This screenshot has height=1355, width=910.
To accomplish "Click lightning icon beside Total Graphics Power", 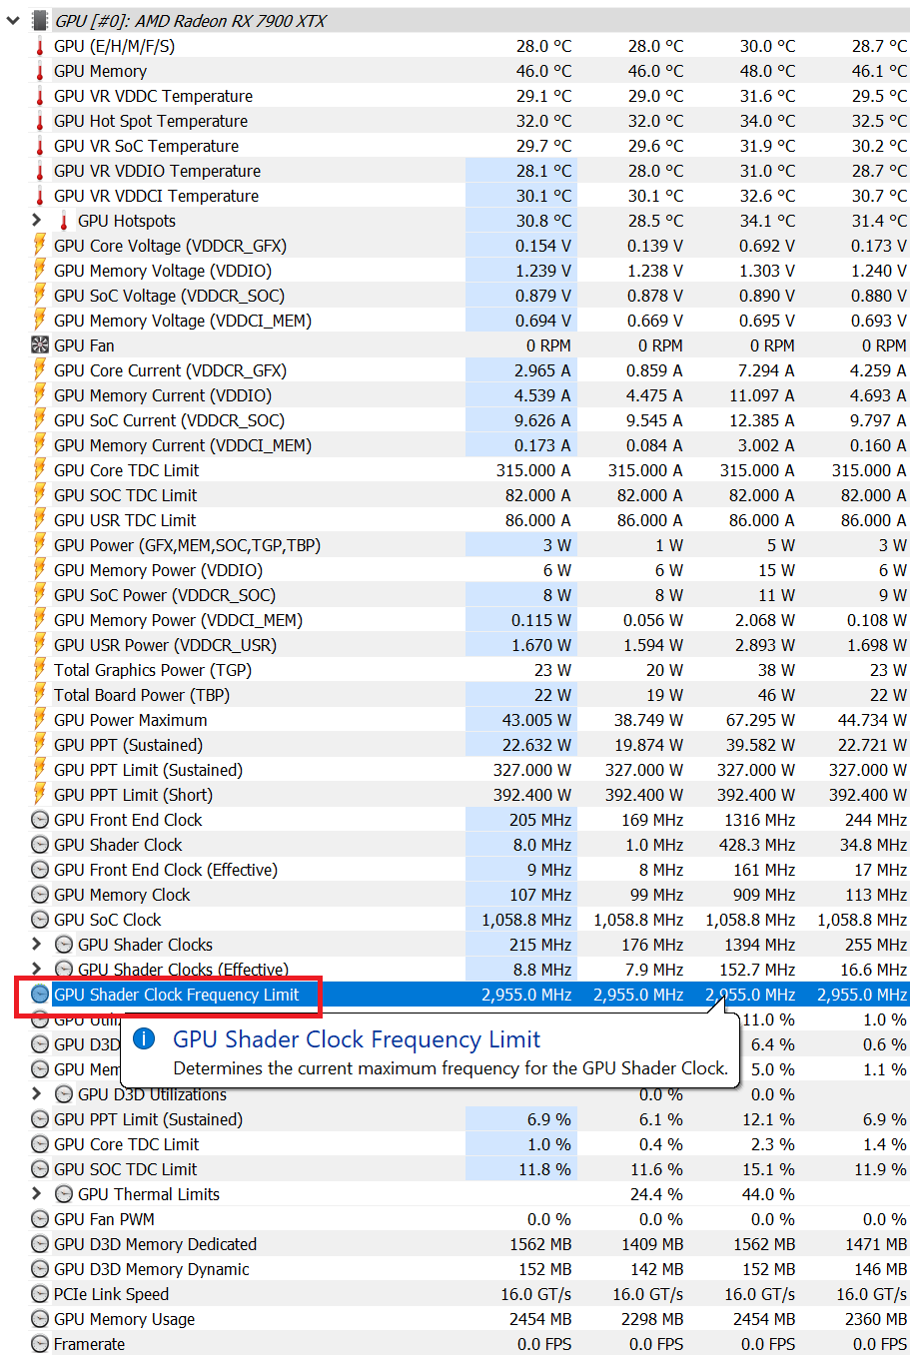I will [x=40, y=669].
